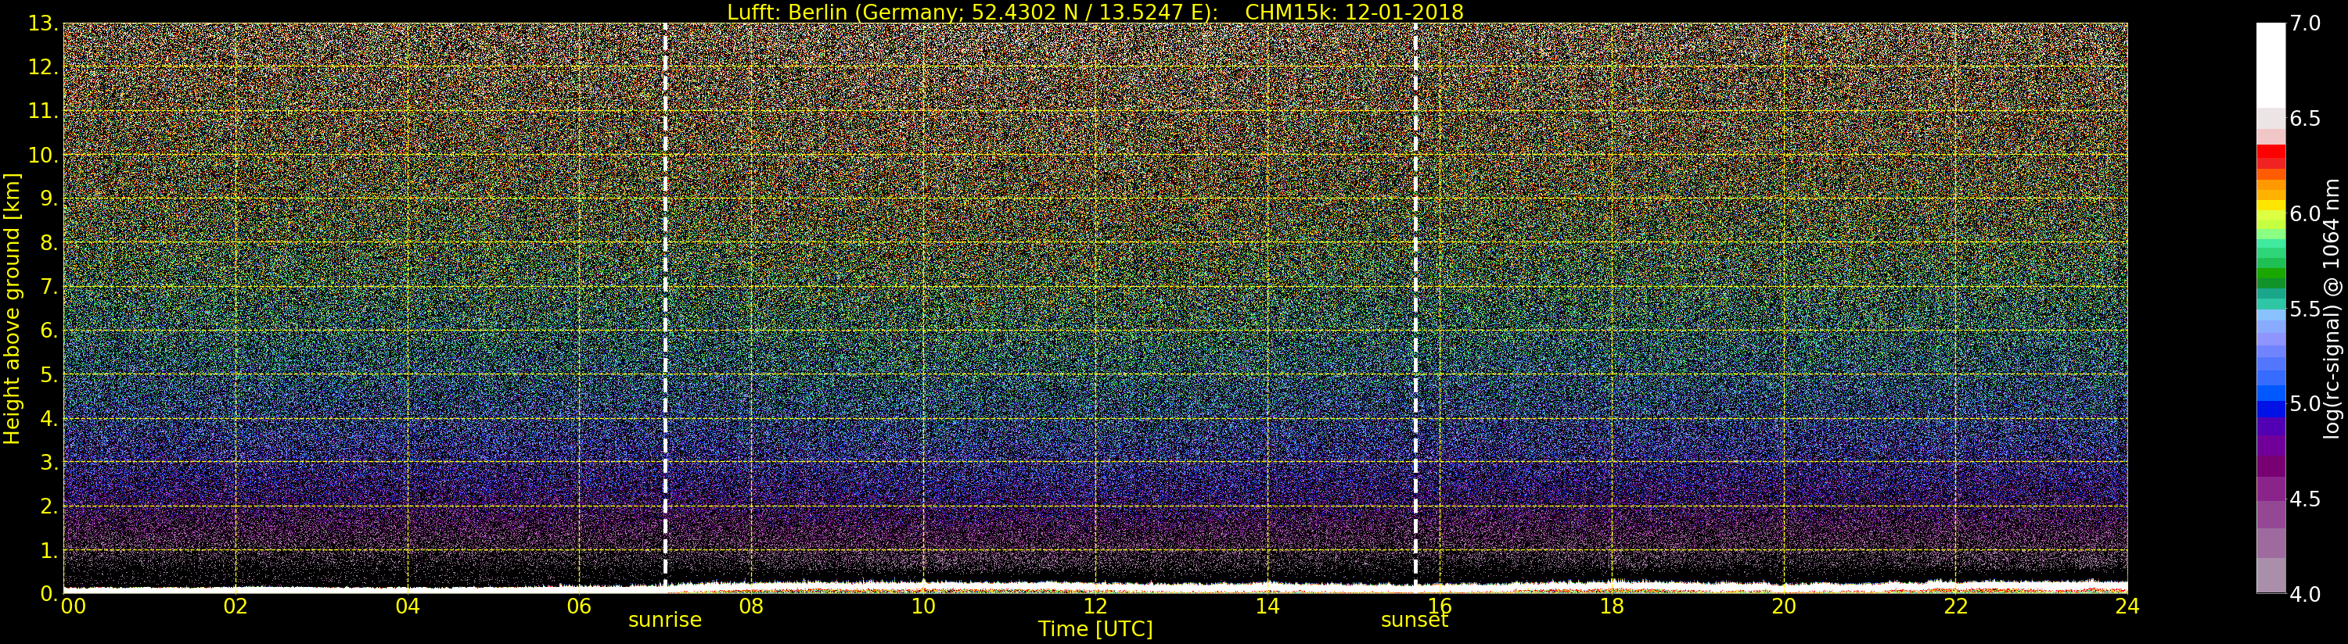Click the time axis tick "04"

[408, 606]
